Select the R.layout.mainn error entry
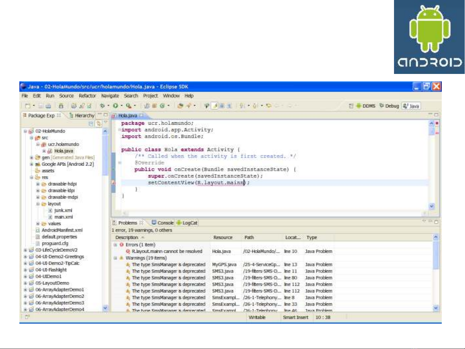465x349 pixels. pos(167,251)
